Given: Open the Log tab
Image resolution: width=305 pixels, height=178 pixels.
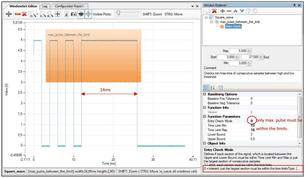Looking at the screenshot, I should coord(45,6).
